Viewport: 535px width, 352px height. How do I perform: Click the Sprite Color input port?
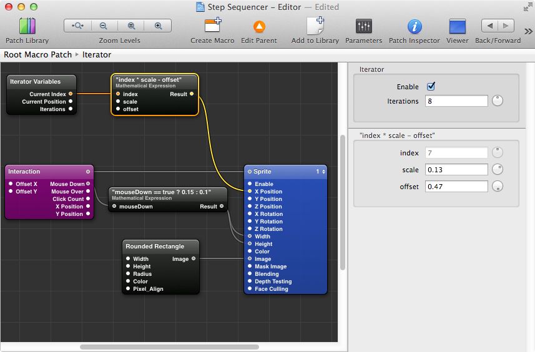click(250, 251)
